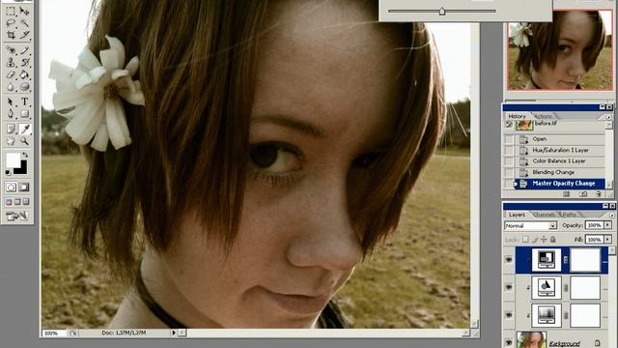Open the Fill slider arrow
The height and width of the screenshot is (348, 618).
click(x=607, y=239)
